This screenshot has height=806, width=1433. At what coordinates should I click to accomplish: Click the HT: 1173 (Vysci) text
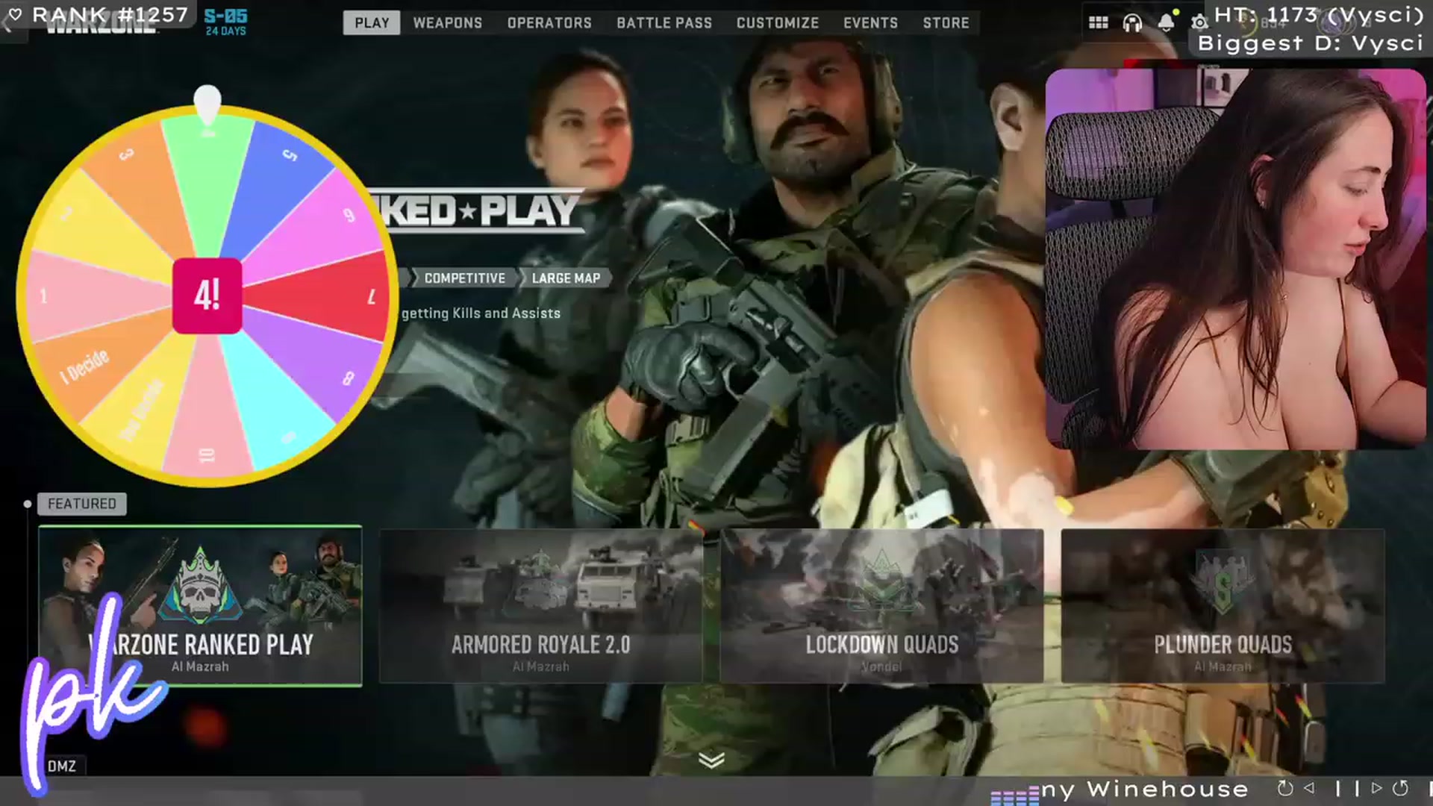click(1319, 14)
